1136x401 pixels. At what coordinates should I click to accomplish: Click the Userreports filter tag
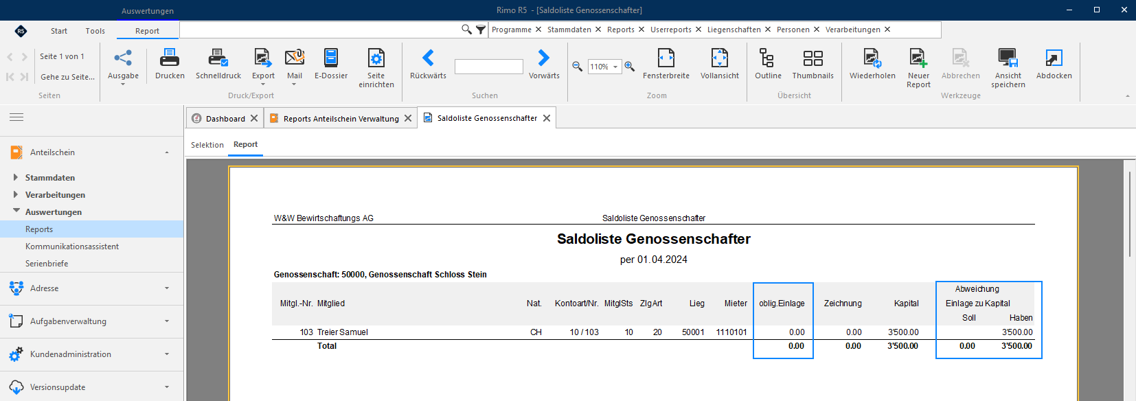point(671,30)
